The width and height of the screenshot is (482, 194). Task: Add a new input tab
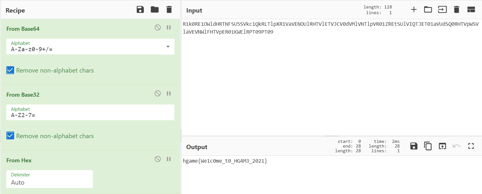(414, 10)
